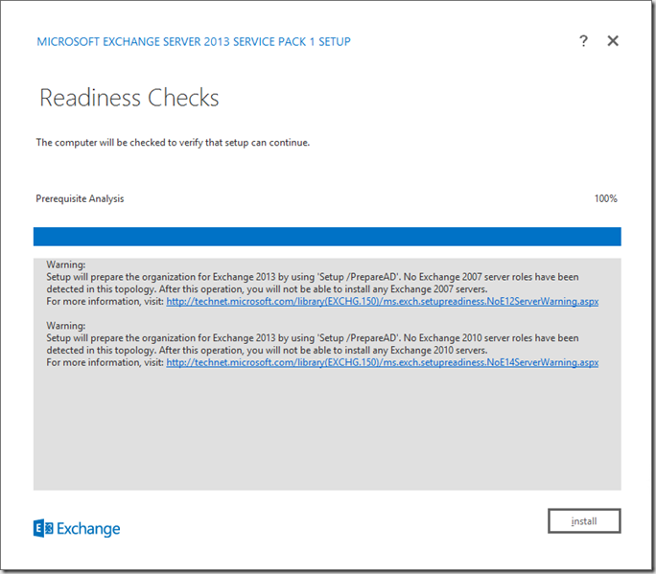Select the second 'Warning:' label
The width and height of the screenshot is (656, 574).
(x=66, y=326)
